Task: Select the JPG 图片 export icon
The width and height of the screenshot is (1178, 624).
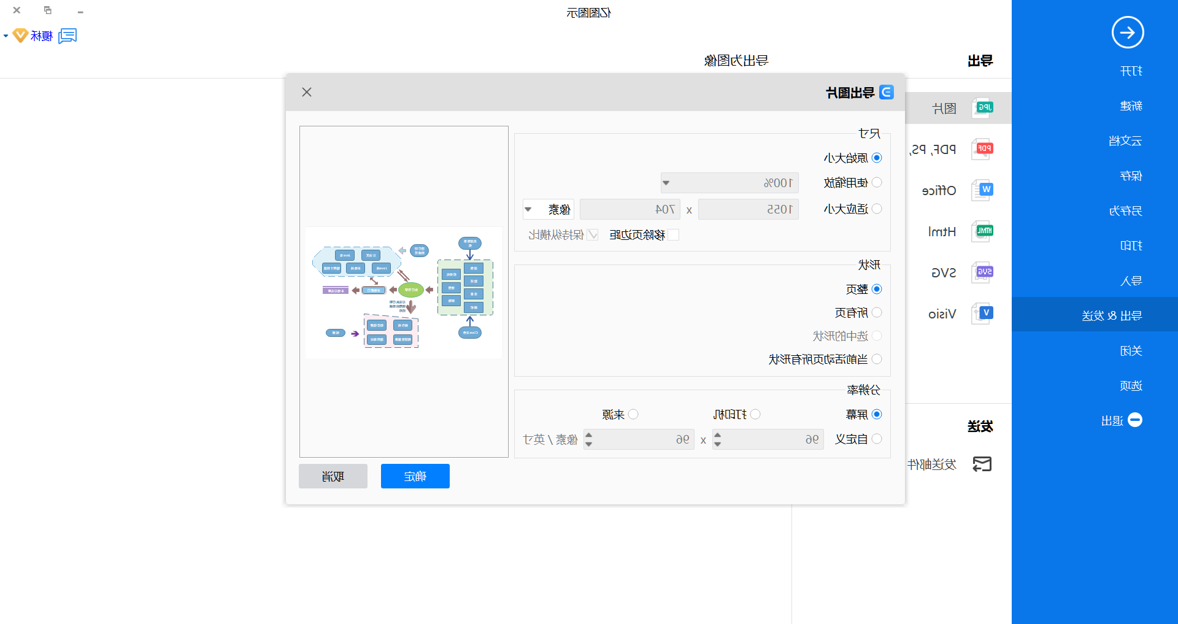Action: pos(982,108)
